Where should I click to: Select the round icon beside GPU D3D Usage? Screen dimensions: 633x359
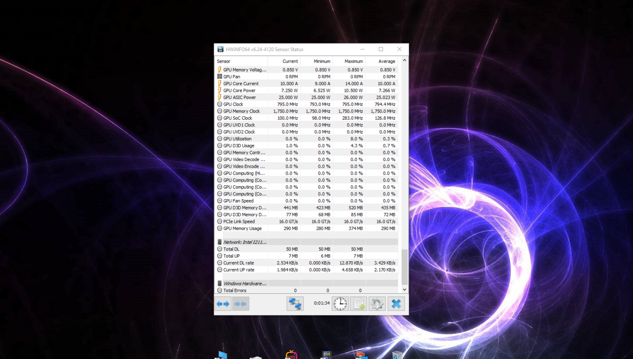pyautogui.click(x=220, y=146)
